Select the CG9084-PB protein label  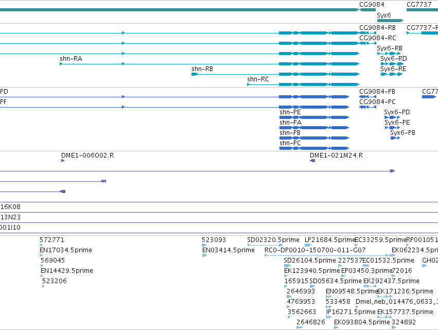pos(377,92)
